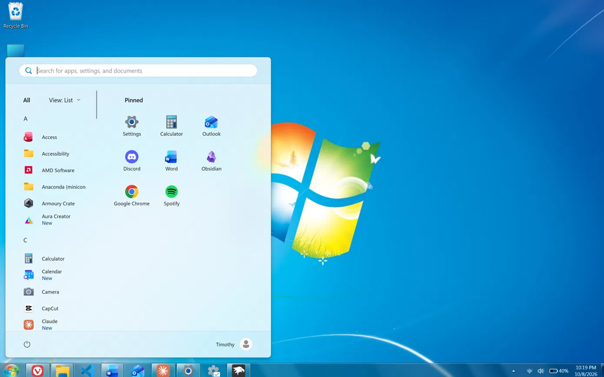This screenshot has height=377, width=604.
Task: Launch Calculator from the Pinned section
Action: pos(172,126)
